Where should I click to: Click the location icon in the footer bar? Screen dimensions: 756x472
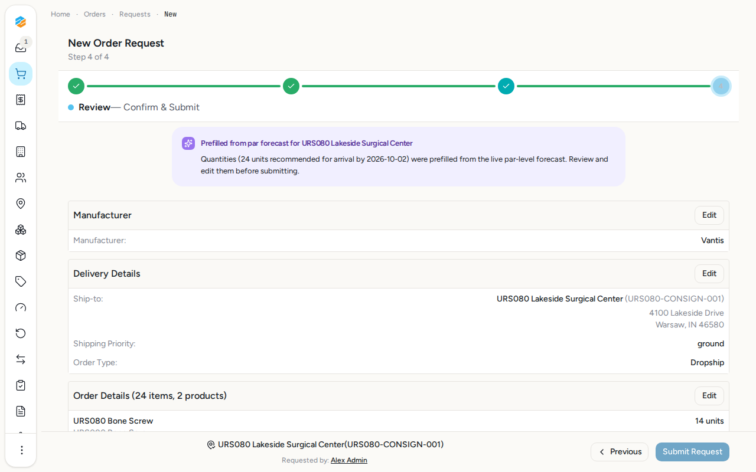[x=211, y=445]
